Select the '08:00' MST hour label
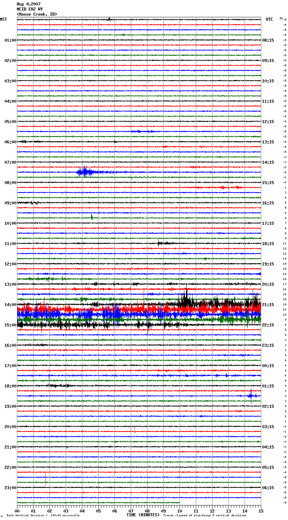The height and width of the screenshot is (520, 288). pos(10,183)
